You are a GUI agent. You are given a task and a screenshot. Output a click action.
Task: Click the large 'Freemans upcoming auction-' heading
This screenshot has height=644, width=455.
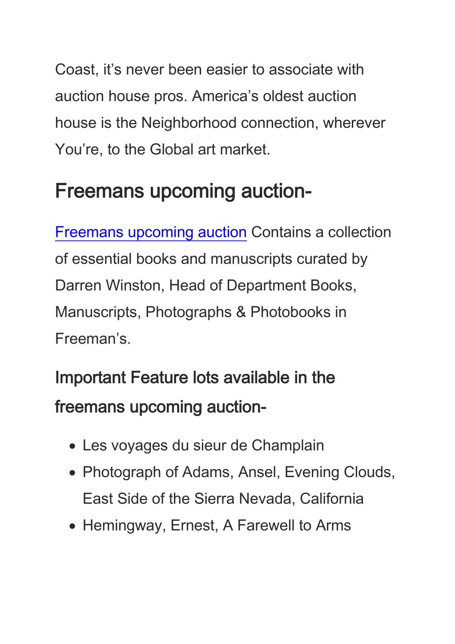[x=183, y=191]
